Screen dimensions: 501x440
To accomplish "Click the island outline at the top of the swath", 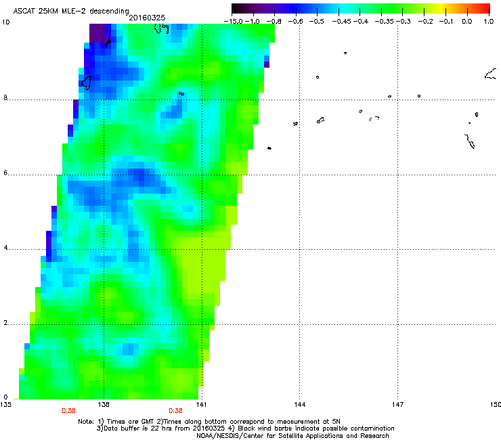I will (162, 28).
